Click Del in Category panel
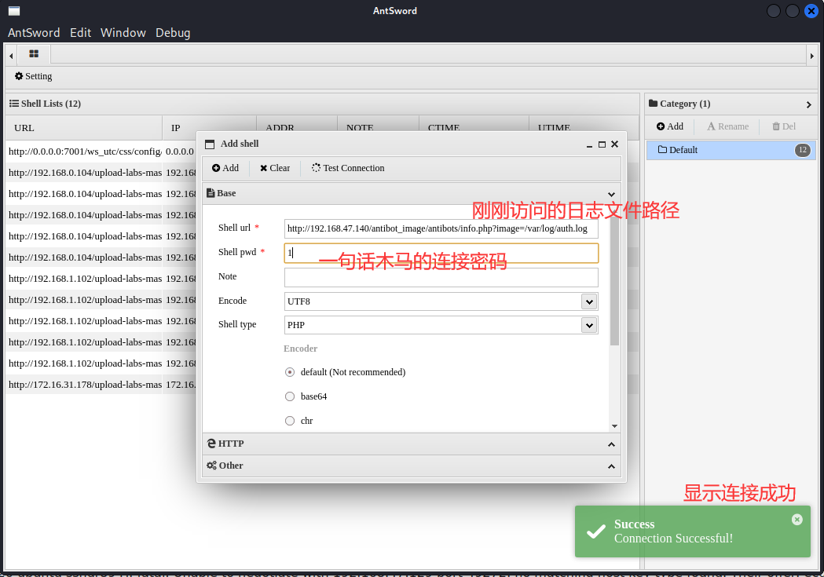The width and height of the screenshot is (824, 577). click(x=783, y=126)
